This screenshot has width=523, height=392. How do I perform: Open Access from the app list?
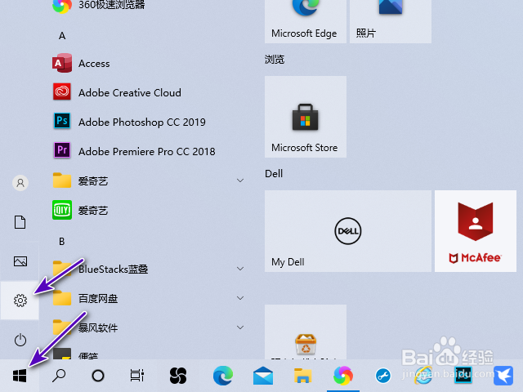coord(147,63)
